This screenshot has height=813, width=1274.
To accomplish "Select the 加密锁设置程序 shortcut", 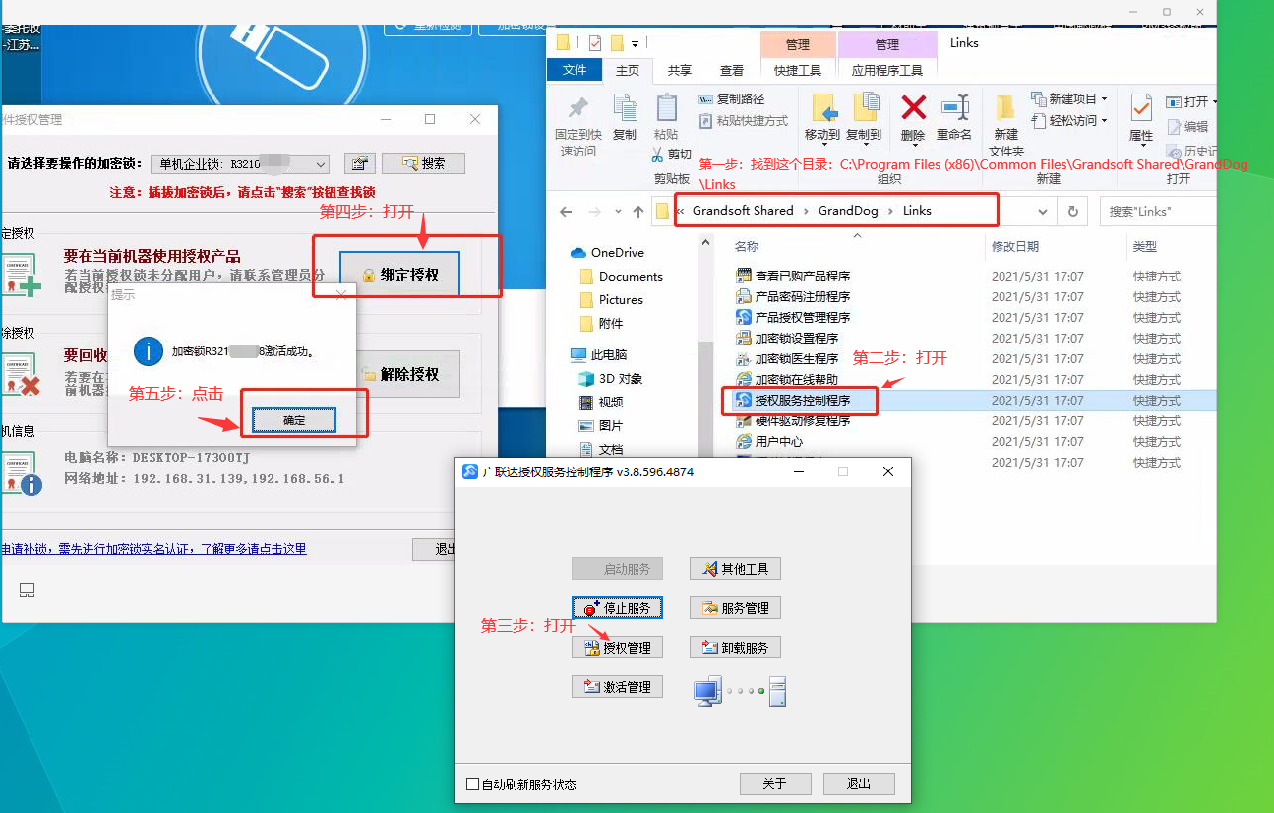I will click(787, 339).
